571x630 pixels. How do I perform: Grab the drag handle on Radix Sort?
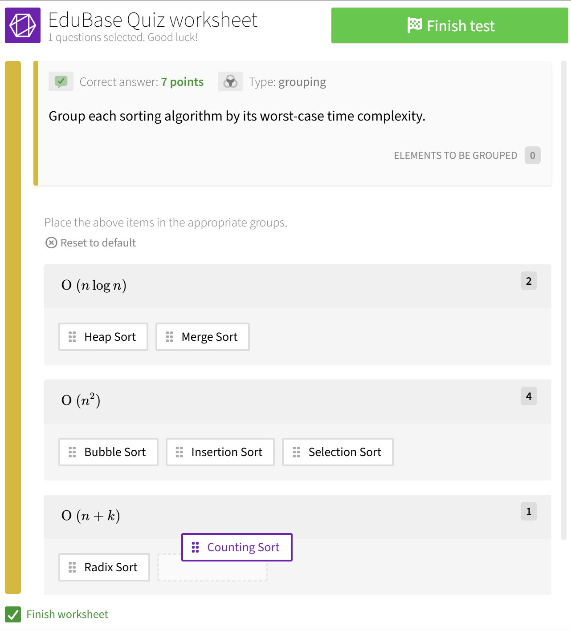click(73, 567)
